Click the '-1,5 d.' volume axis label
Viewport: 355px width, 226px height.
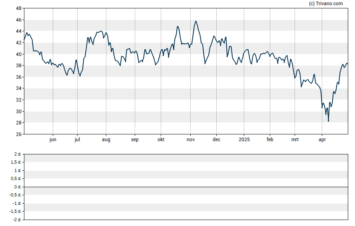[x=16, y=212]
